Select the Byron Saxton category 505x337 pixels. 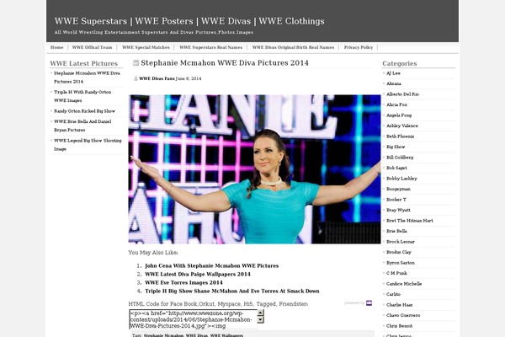(x=401, y=263)
